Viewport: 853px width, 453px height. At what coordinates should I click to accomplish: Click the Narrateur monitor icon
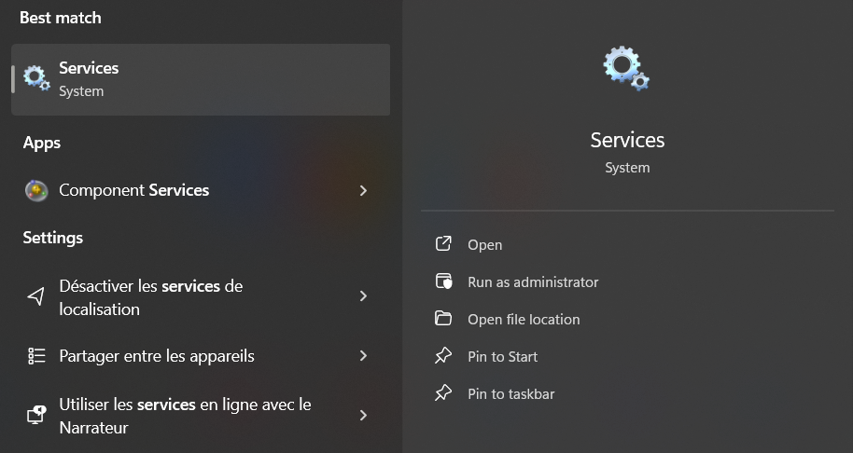tap(36, 416)
